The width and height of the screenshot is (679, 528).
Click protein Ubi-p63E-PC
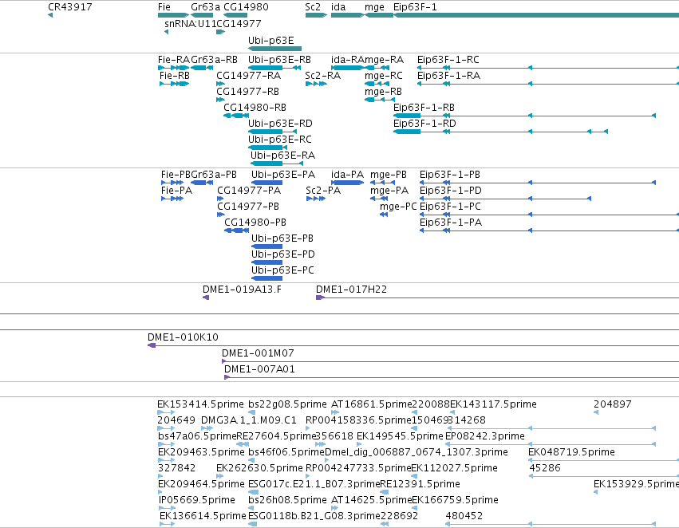(x=282, y=270)
